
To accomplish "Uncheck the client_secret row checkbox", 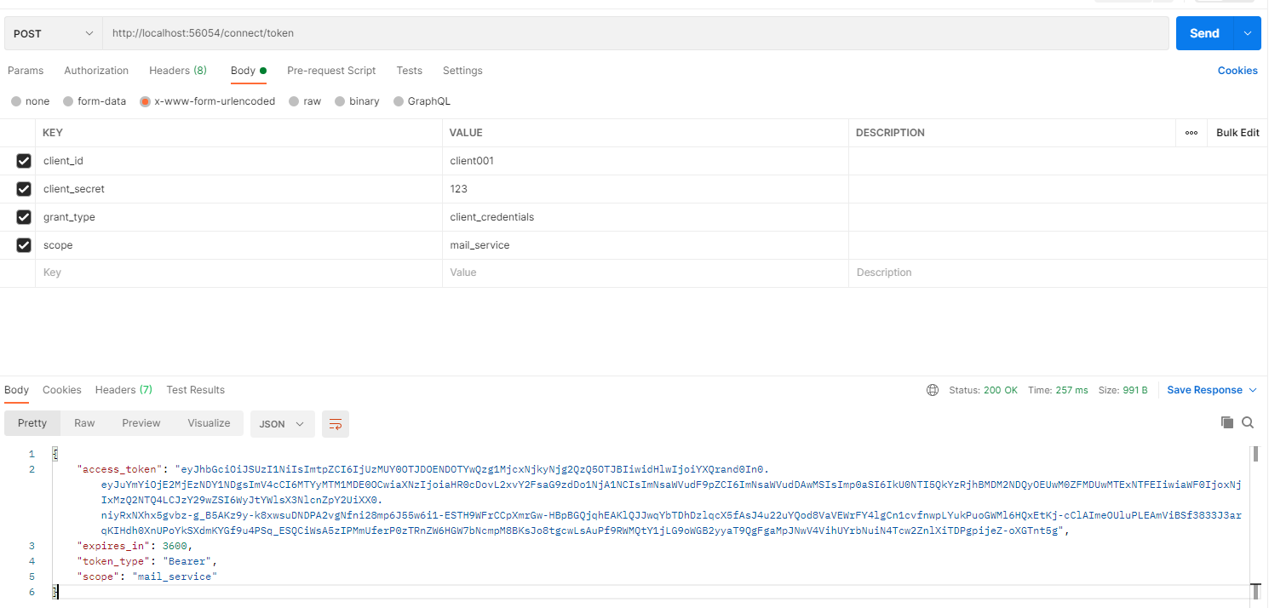I will [24, 189].
